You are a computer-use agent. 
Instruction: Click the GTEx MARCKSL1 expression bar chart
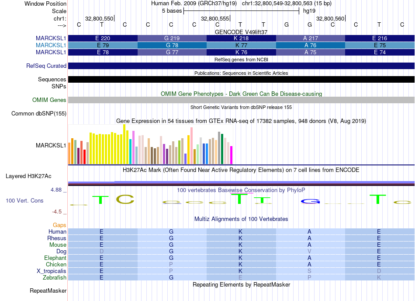pyautogui.click(x=150, y=144)
